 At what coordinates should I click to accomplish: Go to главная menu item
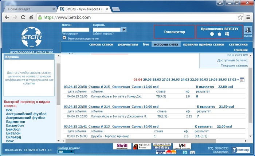pyautogui.click(x=240, y=50)
